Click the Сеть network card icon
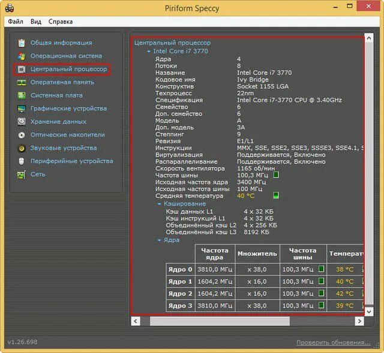The image size is (384, 353). tap(22, 174)
